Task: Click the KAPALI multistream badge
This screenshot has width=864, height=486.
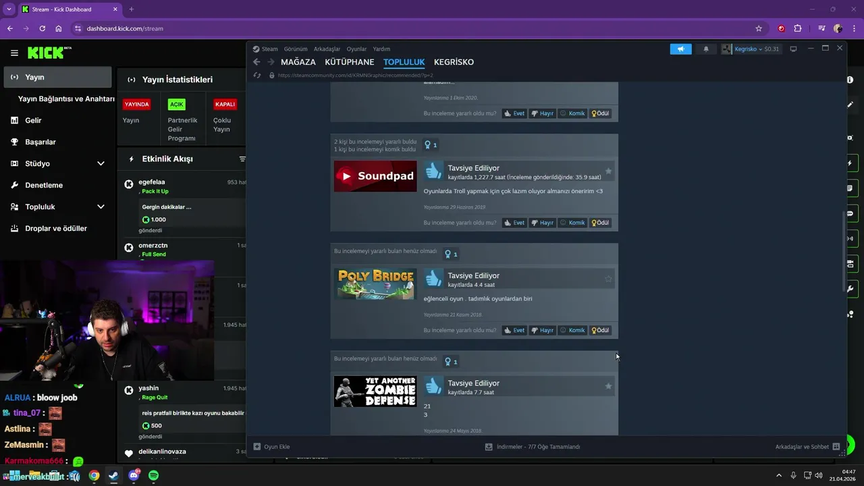Action: click(x=225, y=104)
